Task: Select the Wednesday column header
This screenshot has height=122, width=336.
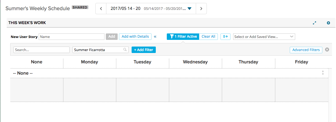Action: coord(195,62)
